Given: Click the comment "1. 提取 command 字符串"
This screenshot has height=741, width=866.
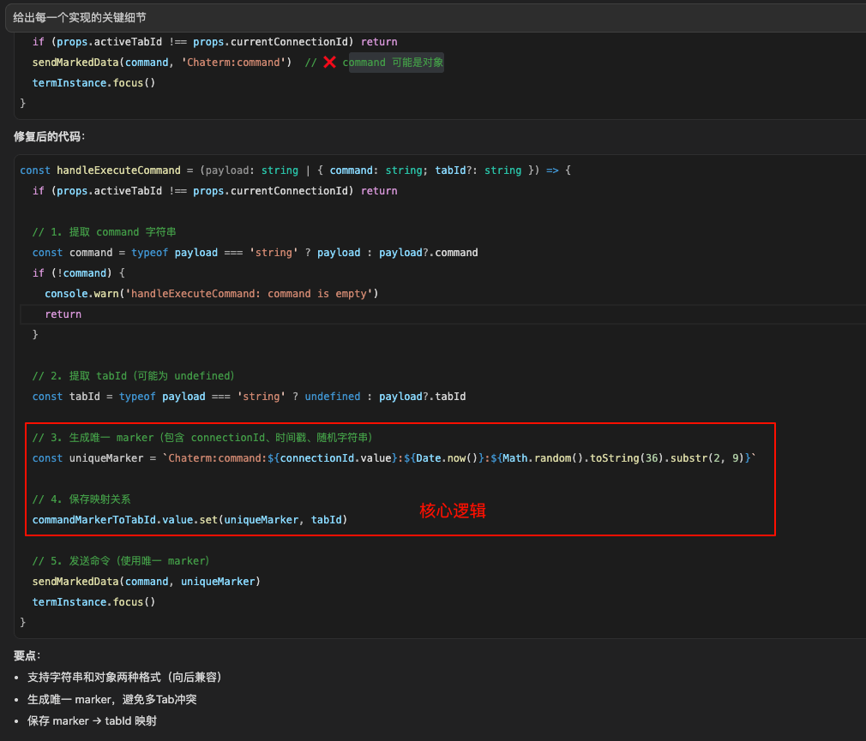Looking at the screenshot, I should tap(104, 232).
